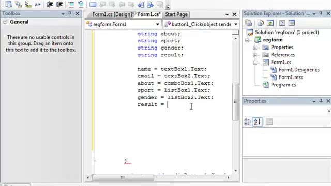Click the horizontal scrollbar thumb in editor

[x=123, y=178]
